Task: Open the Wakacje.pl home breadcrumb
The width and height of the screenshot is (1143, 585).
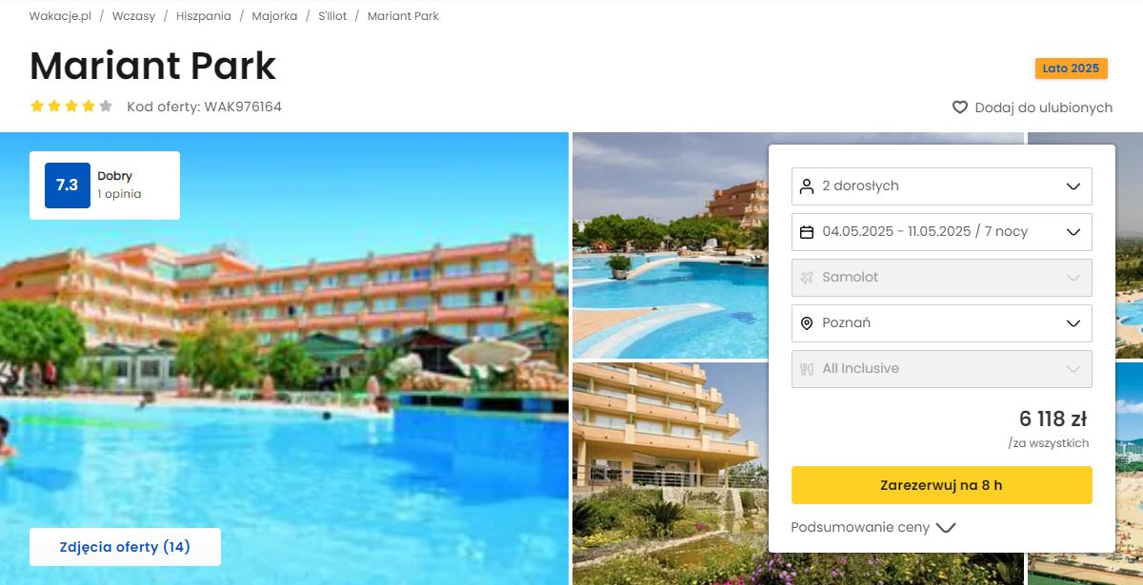Action: [x=60, y=16]
